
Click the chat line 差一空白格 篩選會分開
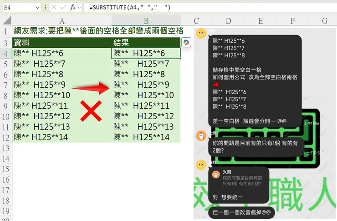point(250,121)
